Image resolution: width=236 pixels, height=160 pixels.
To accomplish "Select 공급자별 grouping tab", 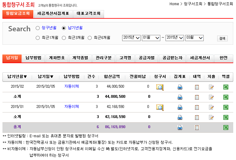I will (x=147, y=58).
